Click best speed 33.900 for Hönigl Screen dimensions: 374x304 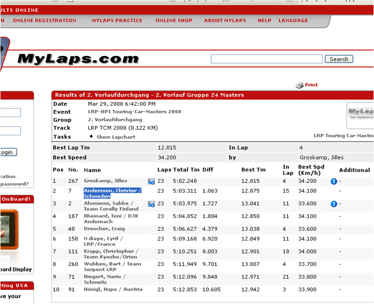pos(307,289)
